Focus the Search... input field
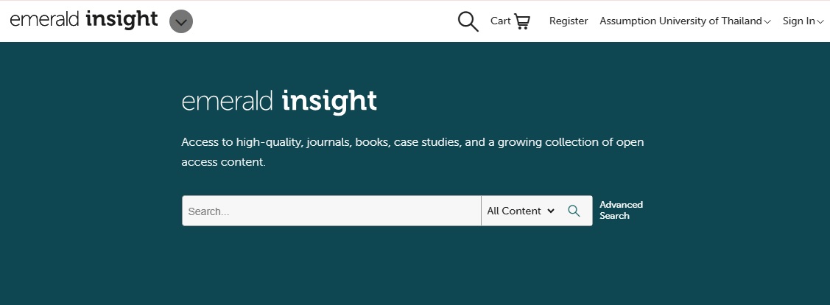This screenshot has width=830, height=305. pos(331,211)
